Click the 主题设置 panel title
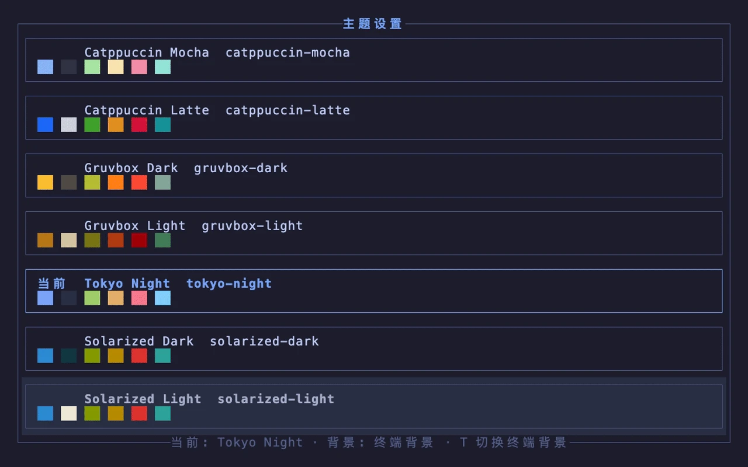The image size is (748, 467). click(373, 24)
